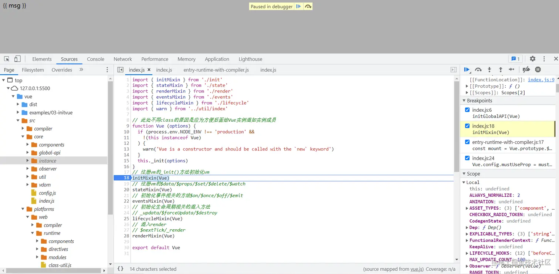Collapse the core folder
559x274 pixels.
pyautogui.click(x=23, y=137)
